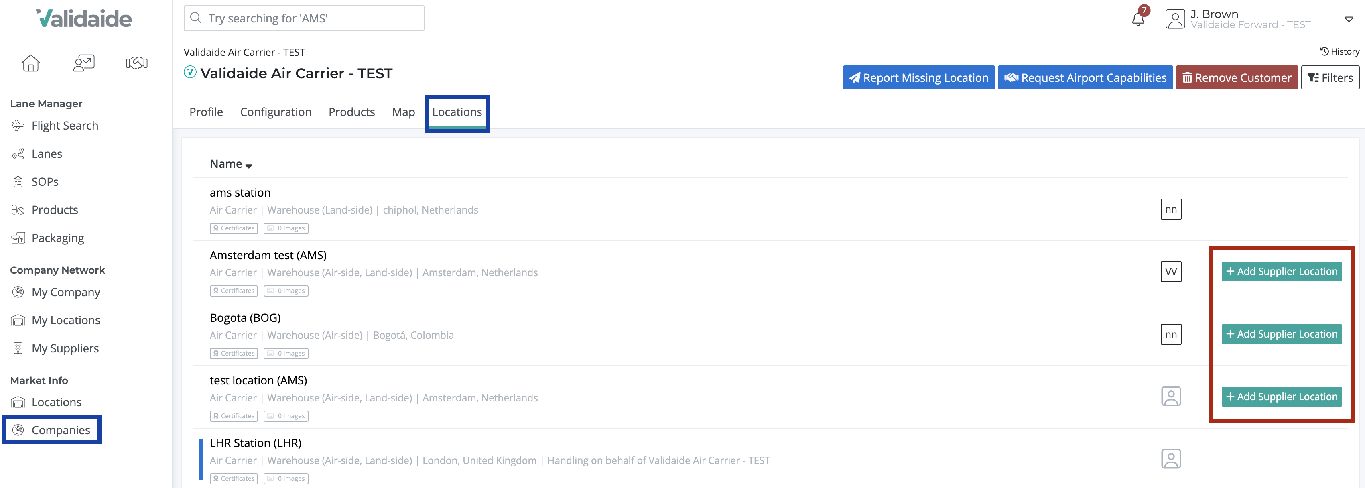Open 'Bogota (BOG)' location name

point(245,317)
